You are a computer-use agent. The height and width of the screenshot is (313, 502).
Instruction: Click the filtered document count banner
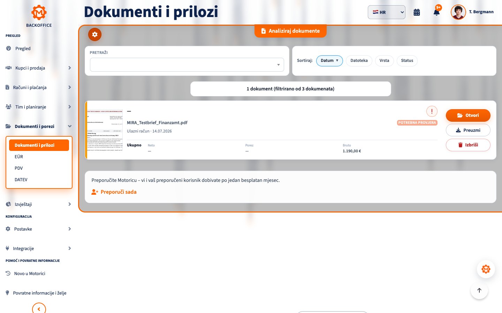(x=290, y=89)
